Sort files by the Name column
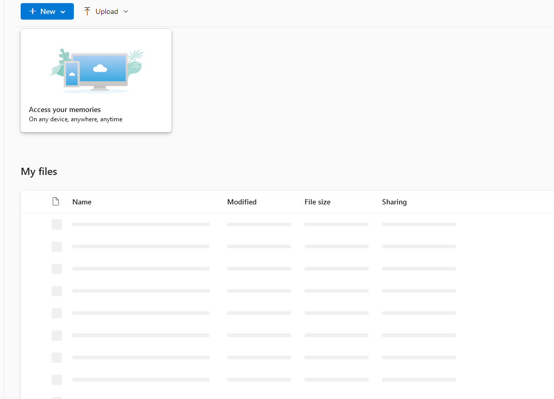The height and width of the screenshot is (399, 554). tap(82, 202)
